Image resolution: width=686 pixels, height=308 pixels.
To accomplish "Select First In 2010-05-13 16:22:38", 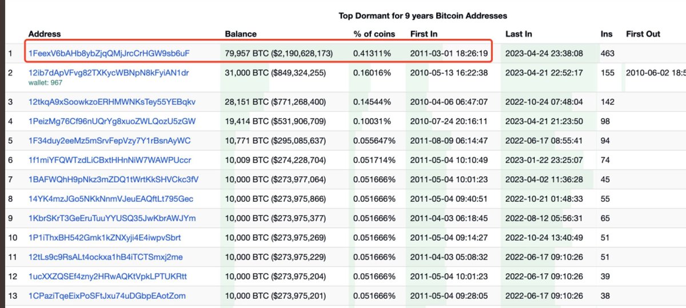I will (449, 72).
